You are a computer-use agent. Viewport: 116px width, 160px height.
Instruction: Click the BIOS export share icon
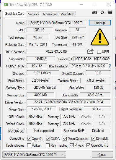[90, 51]
